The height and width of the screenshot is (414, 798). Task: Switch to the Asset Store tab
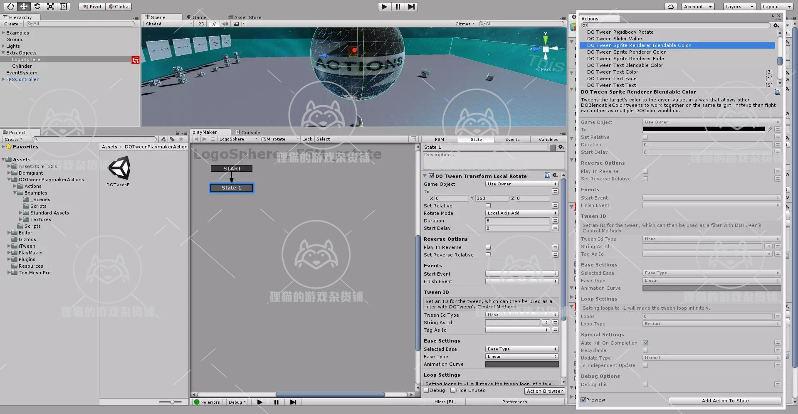pyautogui.click(x=245, y=17)
